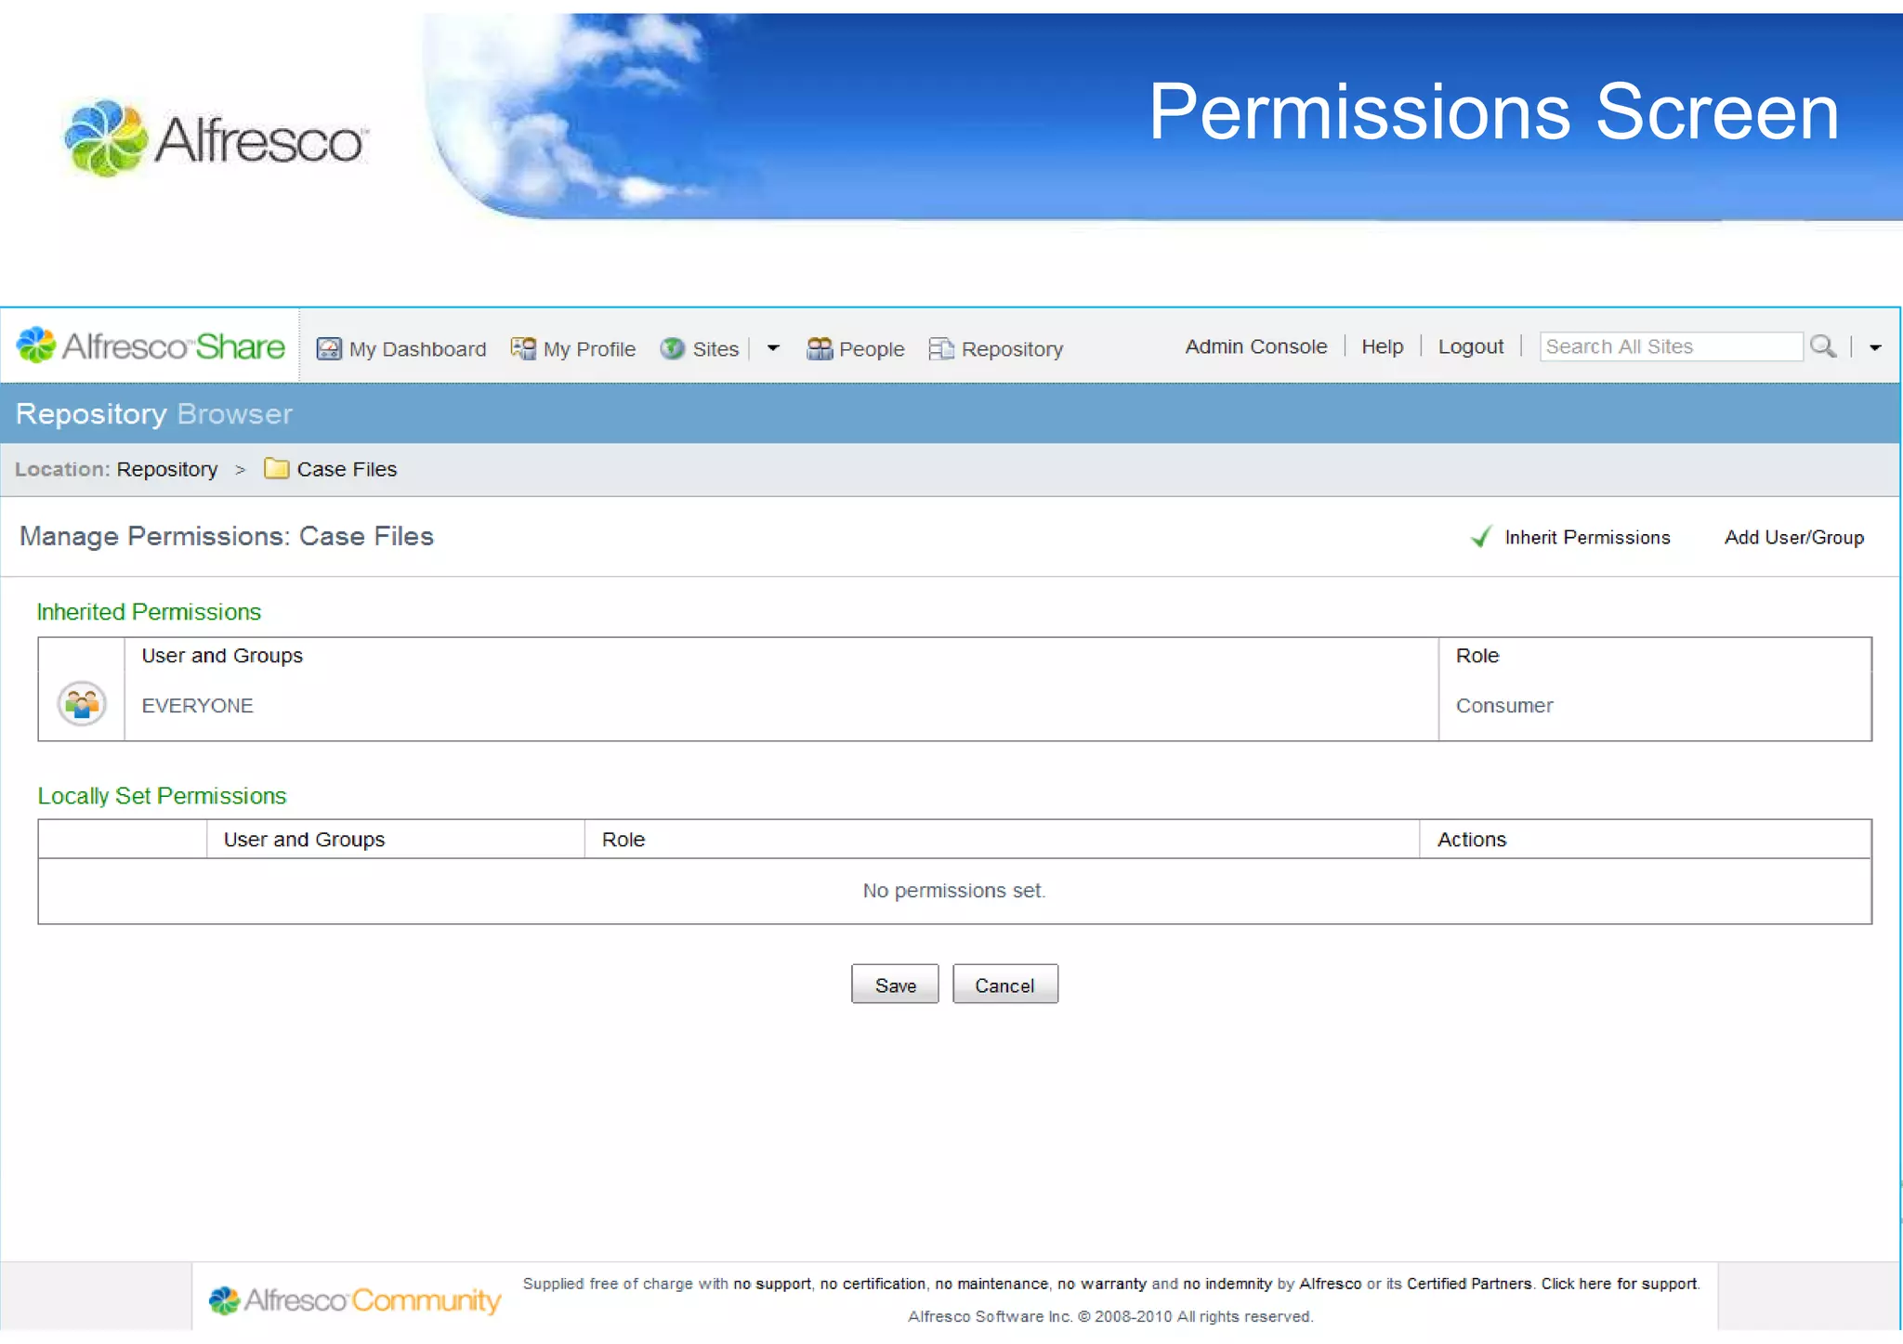Expand the Sites dropdown arrow
The height and width of the screenshot is (1344, 1903).
pos(773,348)
